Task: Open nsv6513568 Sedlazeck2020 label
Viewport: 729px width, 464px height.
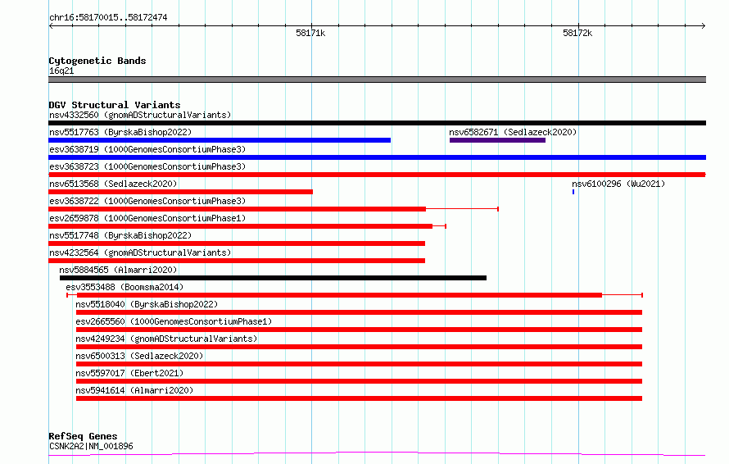Action: coord(113,184)
